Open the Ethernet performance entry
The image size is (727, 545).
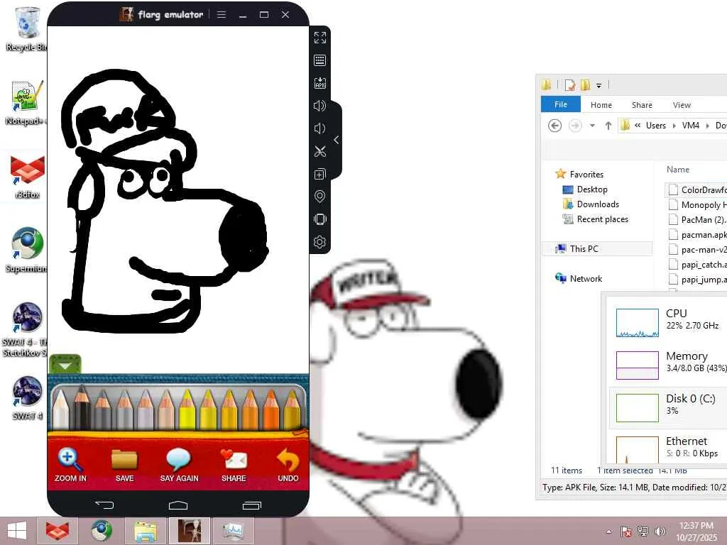pyautogui.click(x=668, y=448)
